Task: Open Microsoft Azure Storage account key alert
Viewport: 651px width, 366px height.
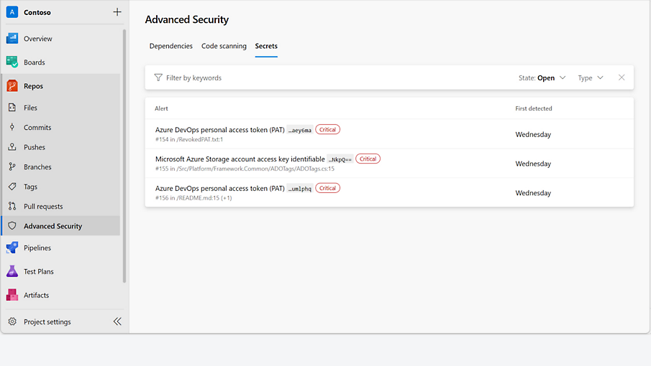Action: point(240,159)
